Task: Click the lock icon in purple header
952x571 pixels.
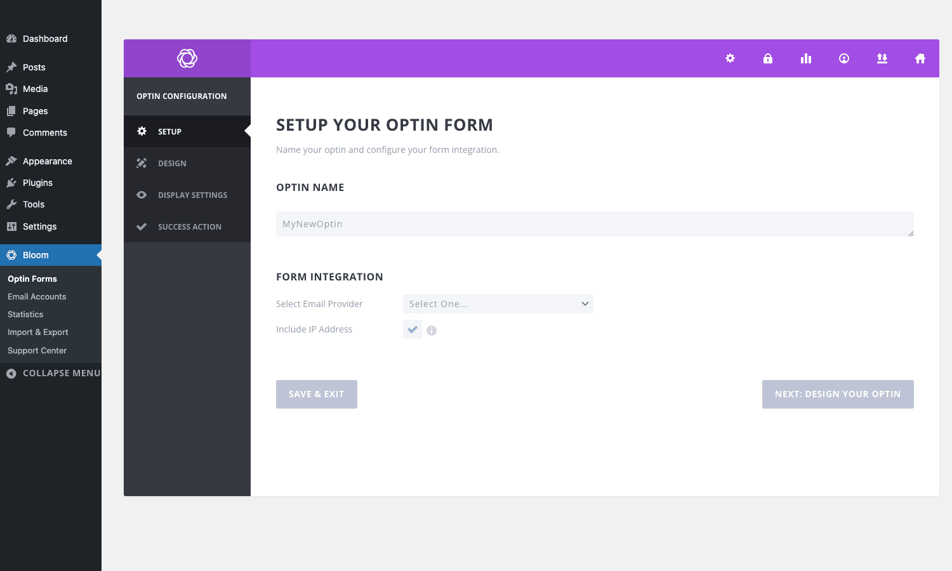Action: 768,58
